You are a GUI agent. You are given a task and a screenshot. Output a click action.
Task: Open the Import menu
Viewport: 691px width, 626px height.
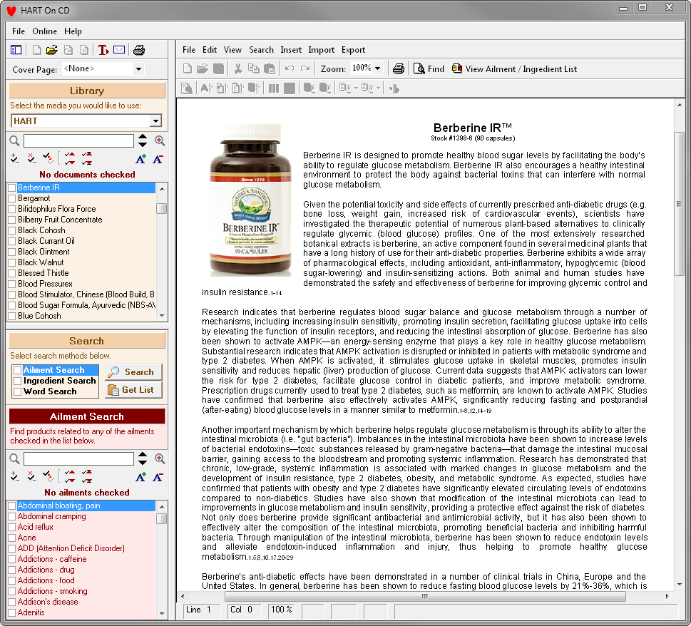[x=322, y=50]
